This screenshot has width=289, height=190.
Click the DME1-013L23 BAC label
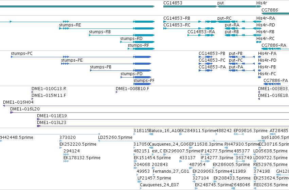(52, 123)
